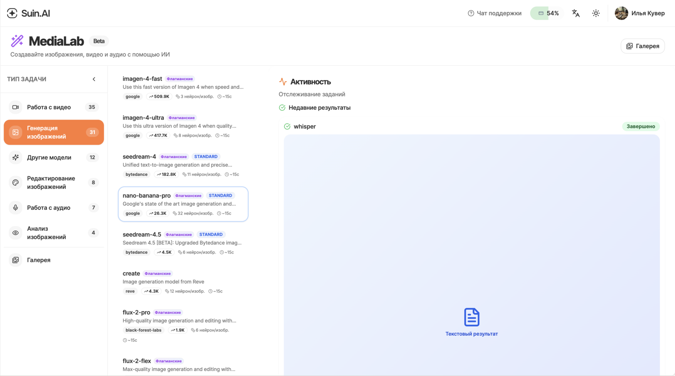Viewport: 675px width, 376px height.
Task: Click the check icon beside whisper
Action: pyautogui.click(x=287, y=126)
